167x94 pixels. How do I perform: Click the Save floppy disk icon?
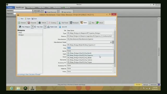pos(32,19)
